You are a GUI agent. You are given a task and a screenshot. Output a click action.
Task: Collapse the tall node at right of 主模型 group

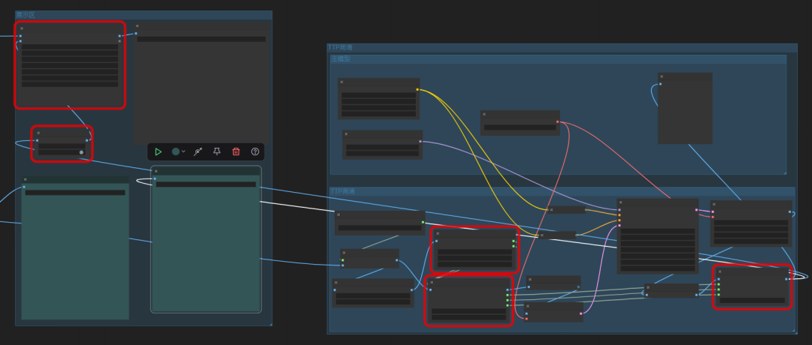pyautogui.click(x=662, y=76)
